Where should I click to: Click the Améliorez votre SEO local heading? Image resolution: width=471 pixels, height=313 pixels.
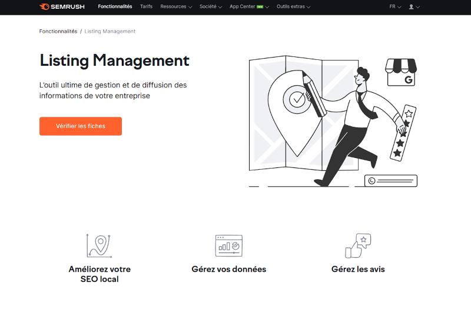click(x=99, y=274)
